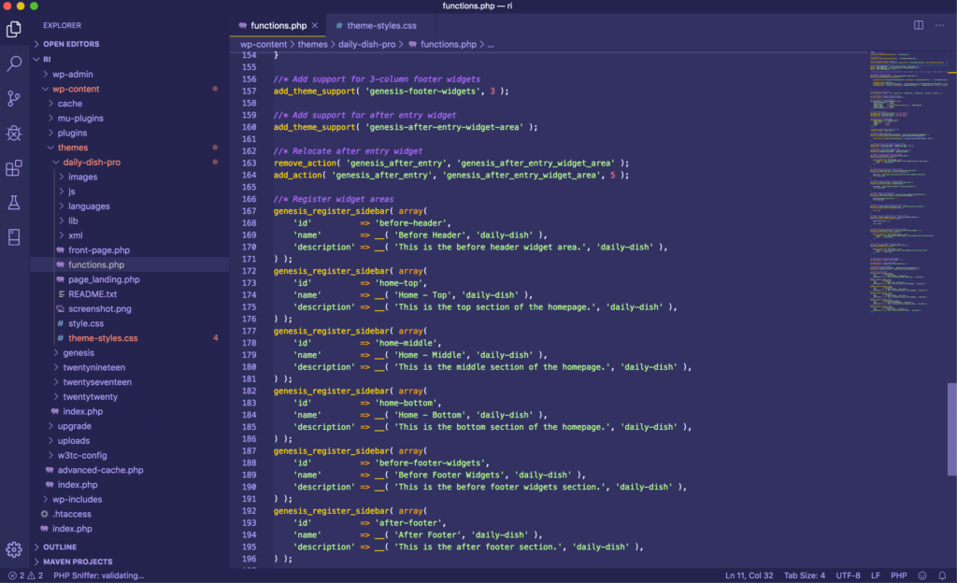Screen dimensions: 957x583
Task: Expand the images folder
Action: pyautogui.click(x=82, y=177)
